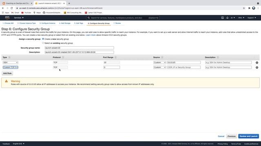Open the Chrome profile avatar

(x=254, y=8)
